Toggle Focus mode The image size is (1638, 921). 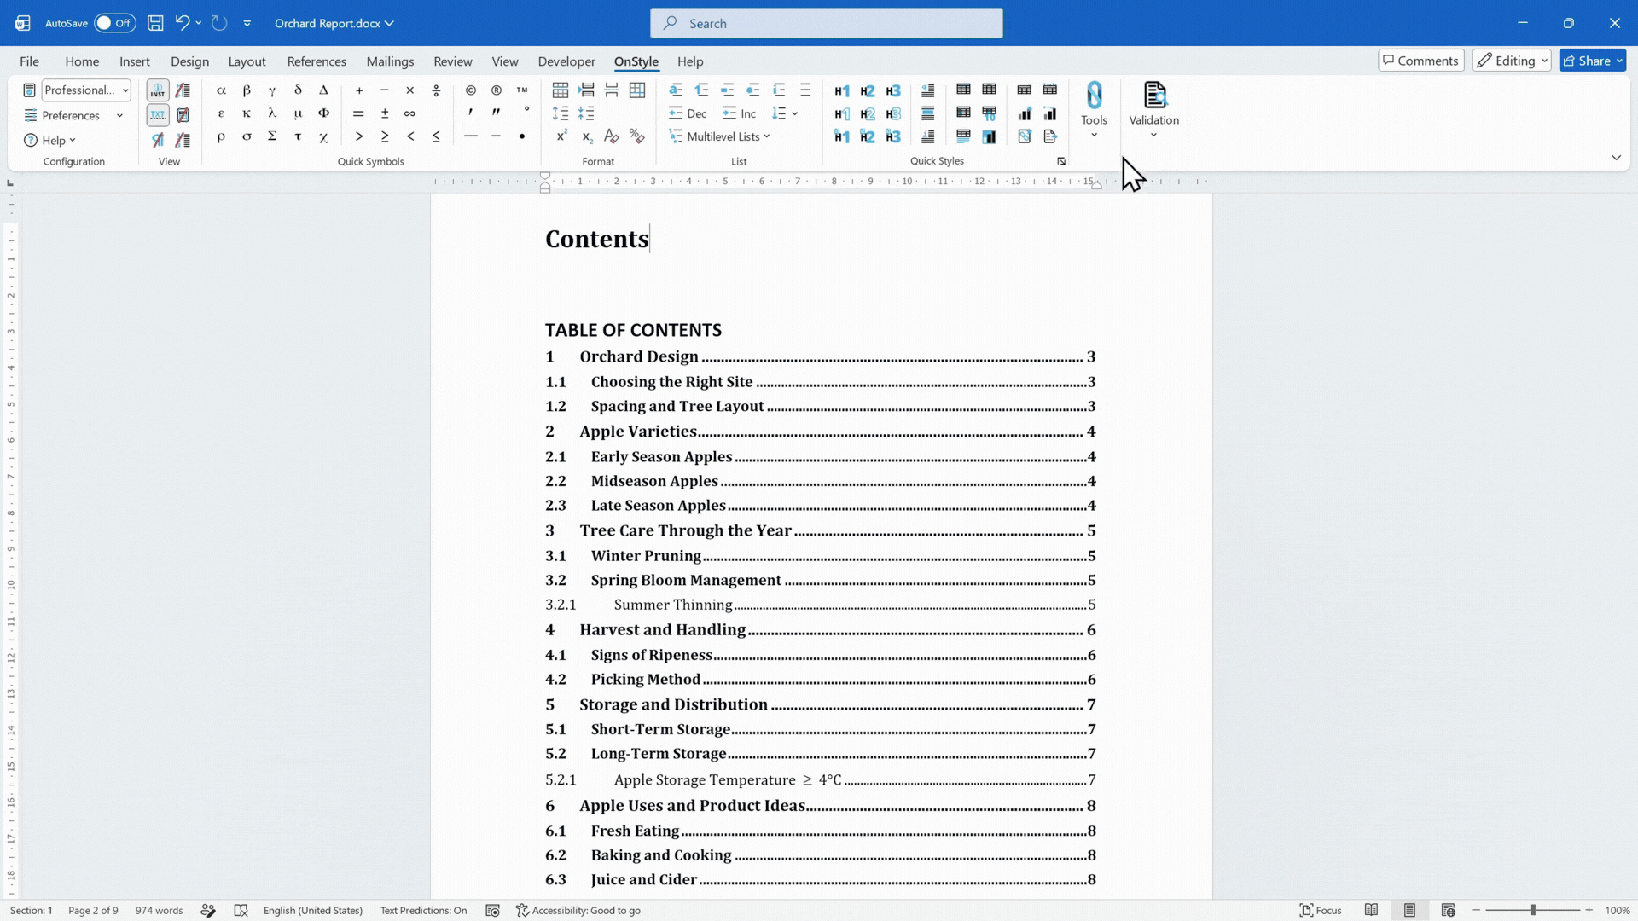tap(1320, 911)
